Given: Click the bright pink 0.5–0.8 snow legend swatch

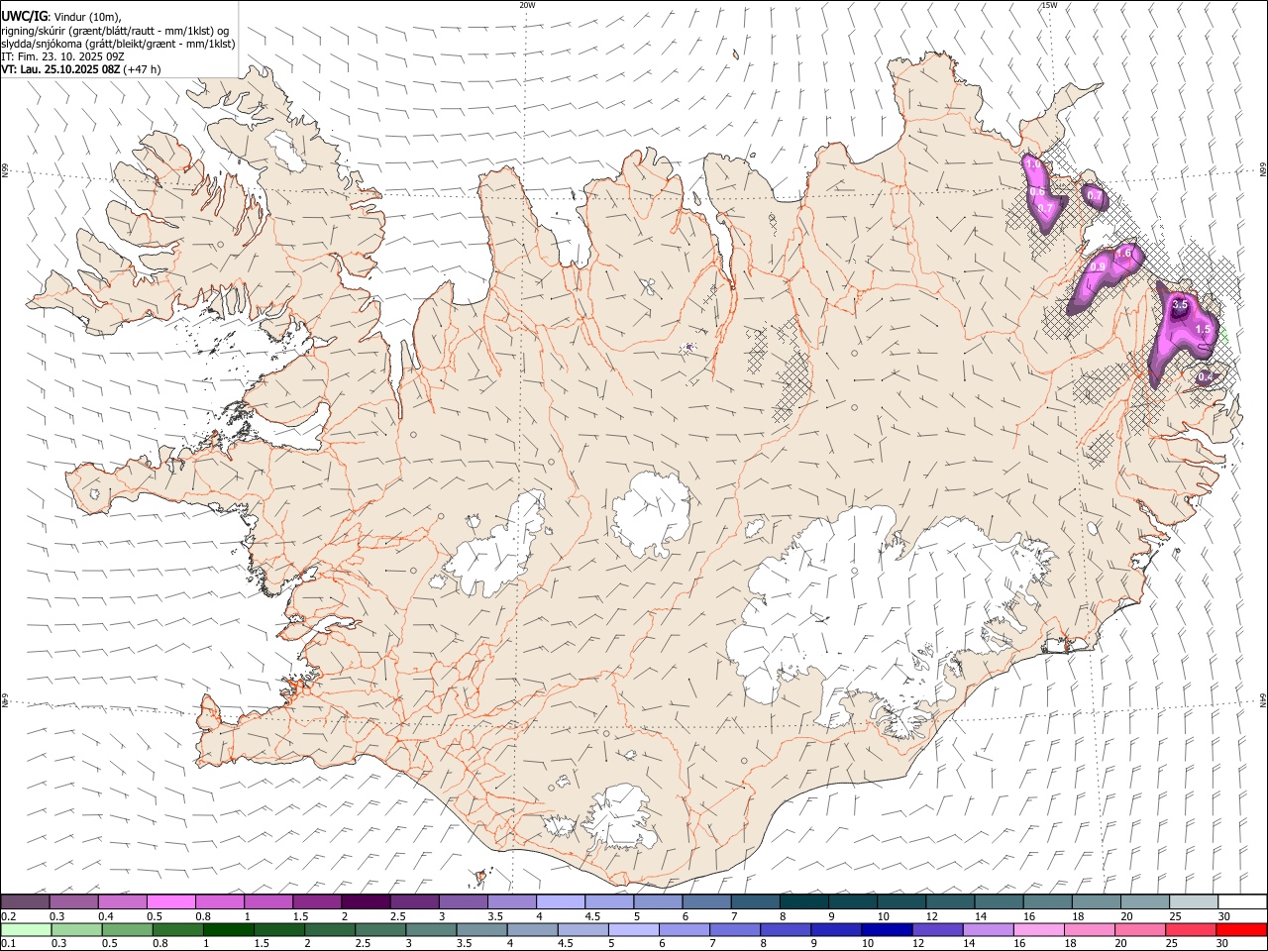Looking at the screenshot, I should (x=171, y=902).
